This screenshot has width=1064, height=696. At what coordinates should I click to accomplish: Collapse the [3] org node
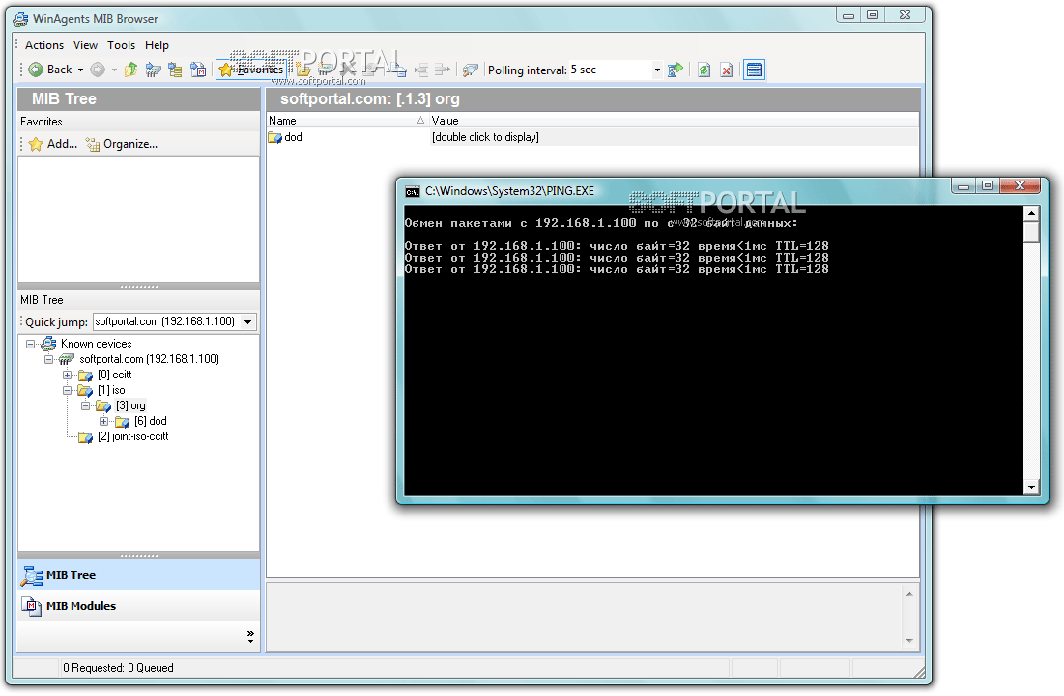pyautogui.click(x=85, y=406)
